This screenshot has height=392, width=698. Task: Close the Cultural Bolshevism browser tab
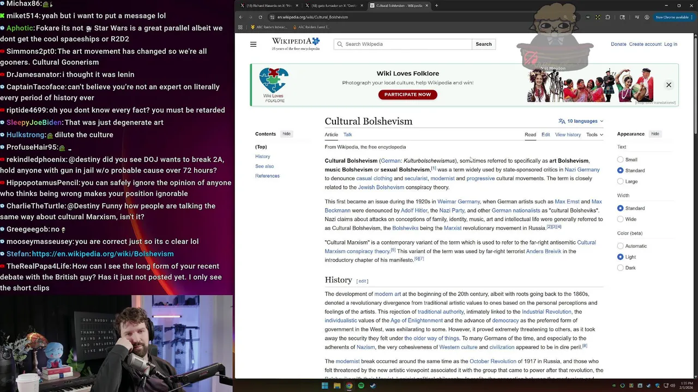point(427,5)
